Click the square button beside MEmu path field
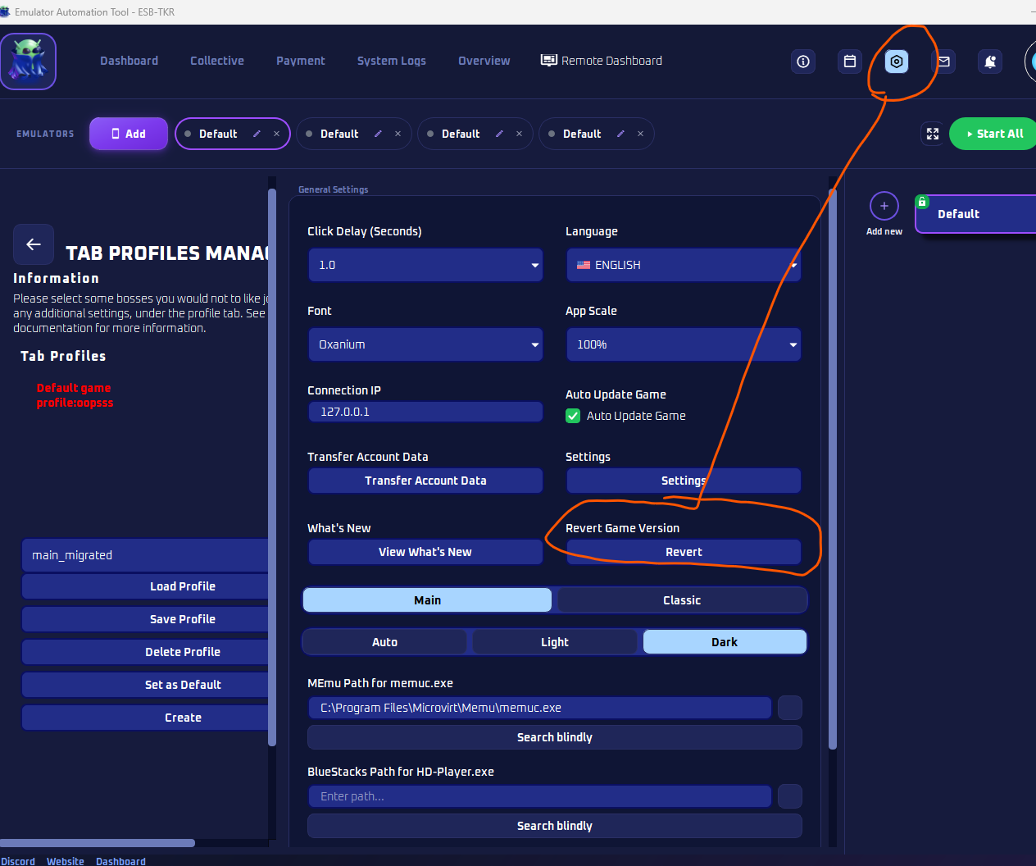This screenshot has height=866, width=1036. click(790, 708)
